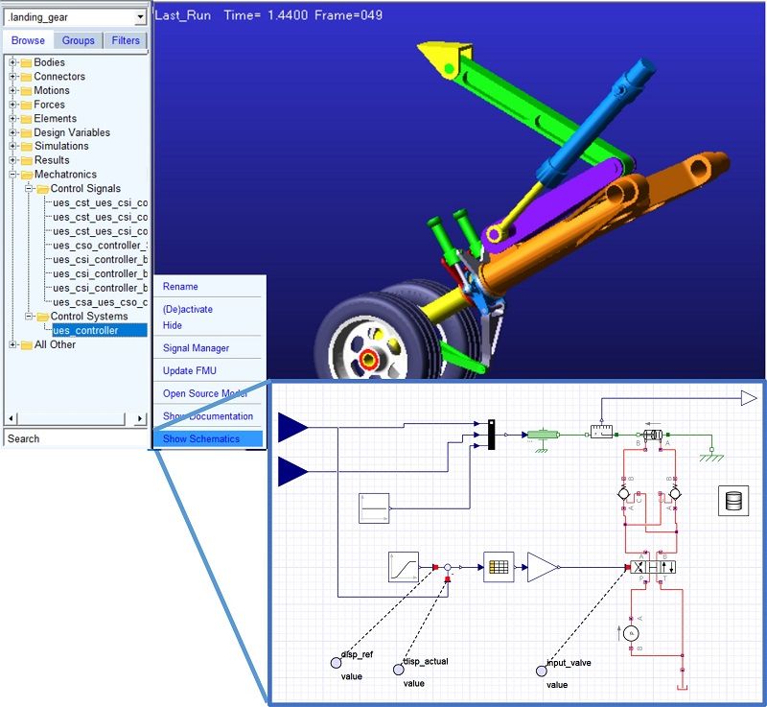Click the disp_actual value circle node

(399, 670)
